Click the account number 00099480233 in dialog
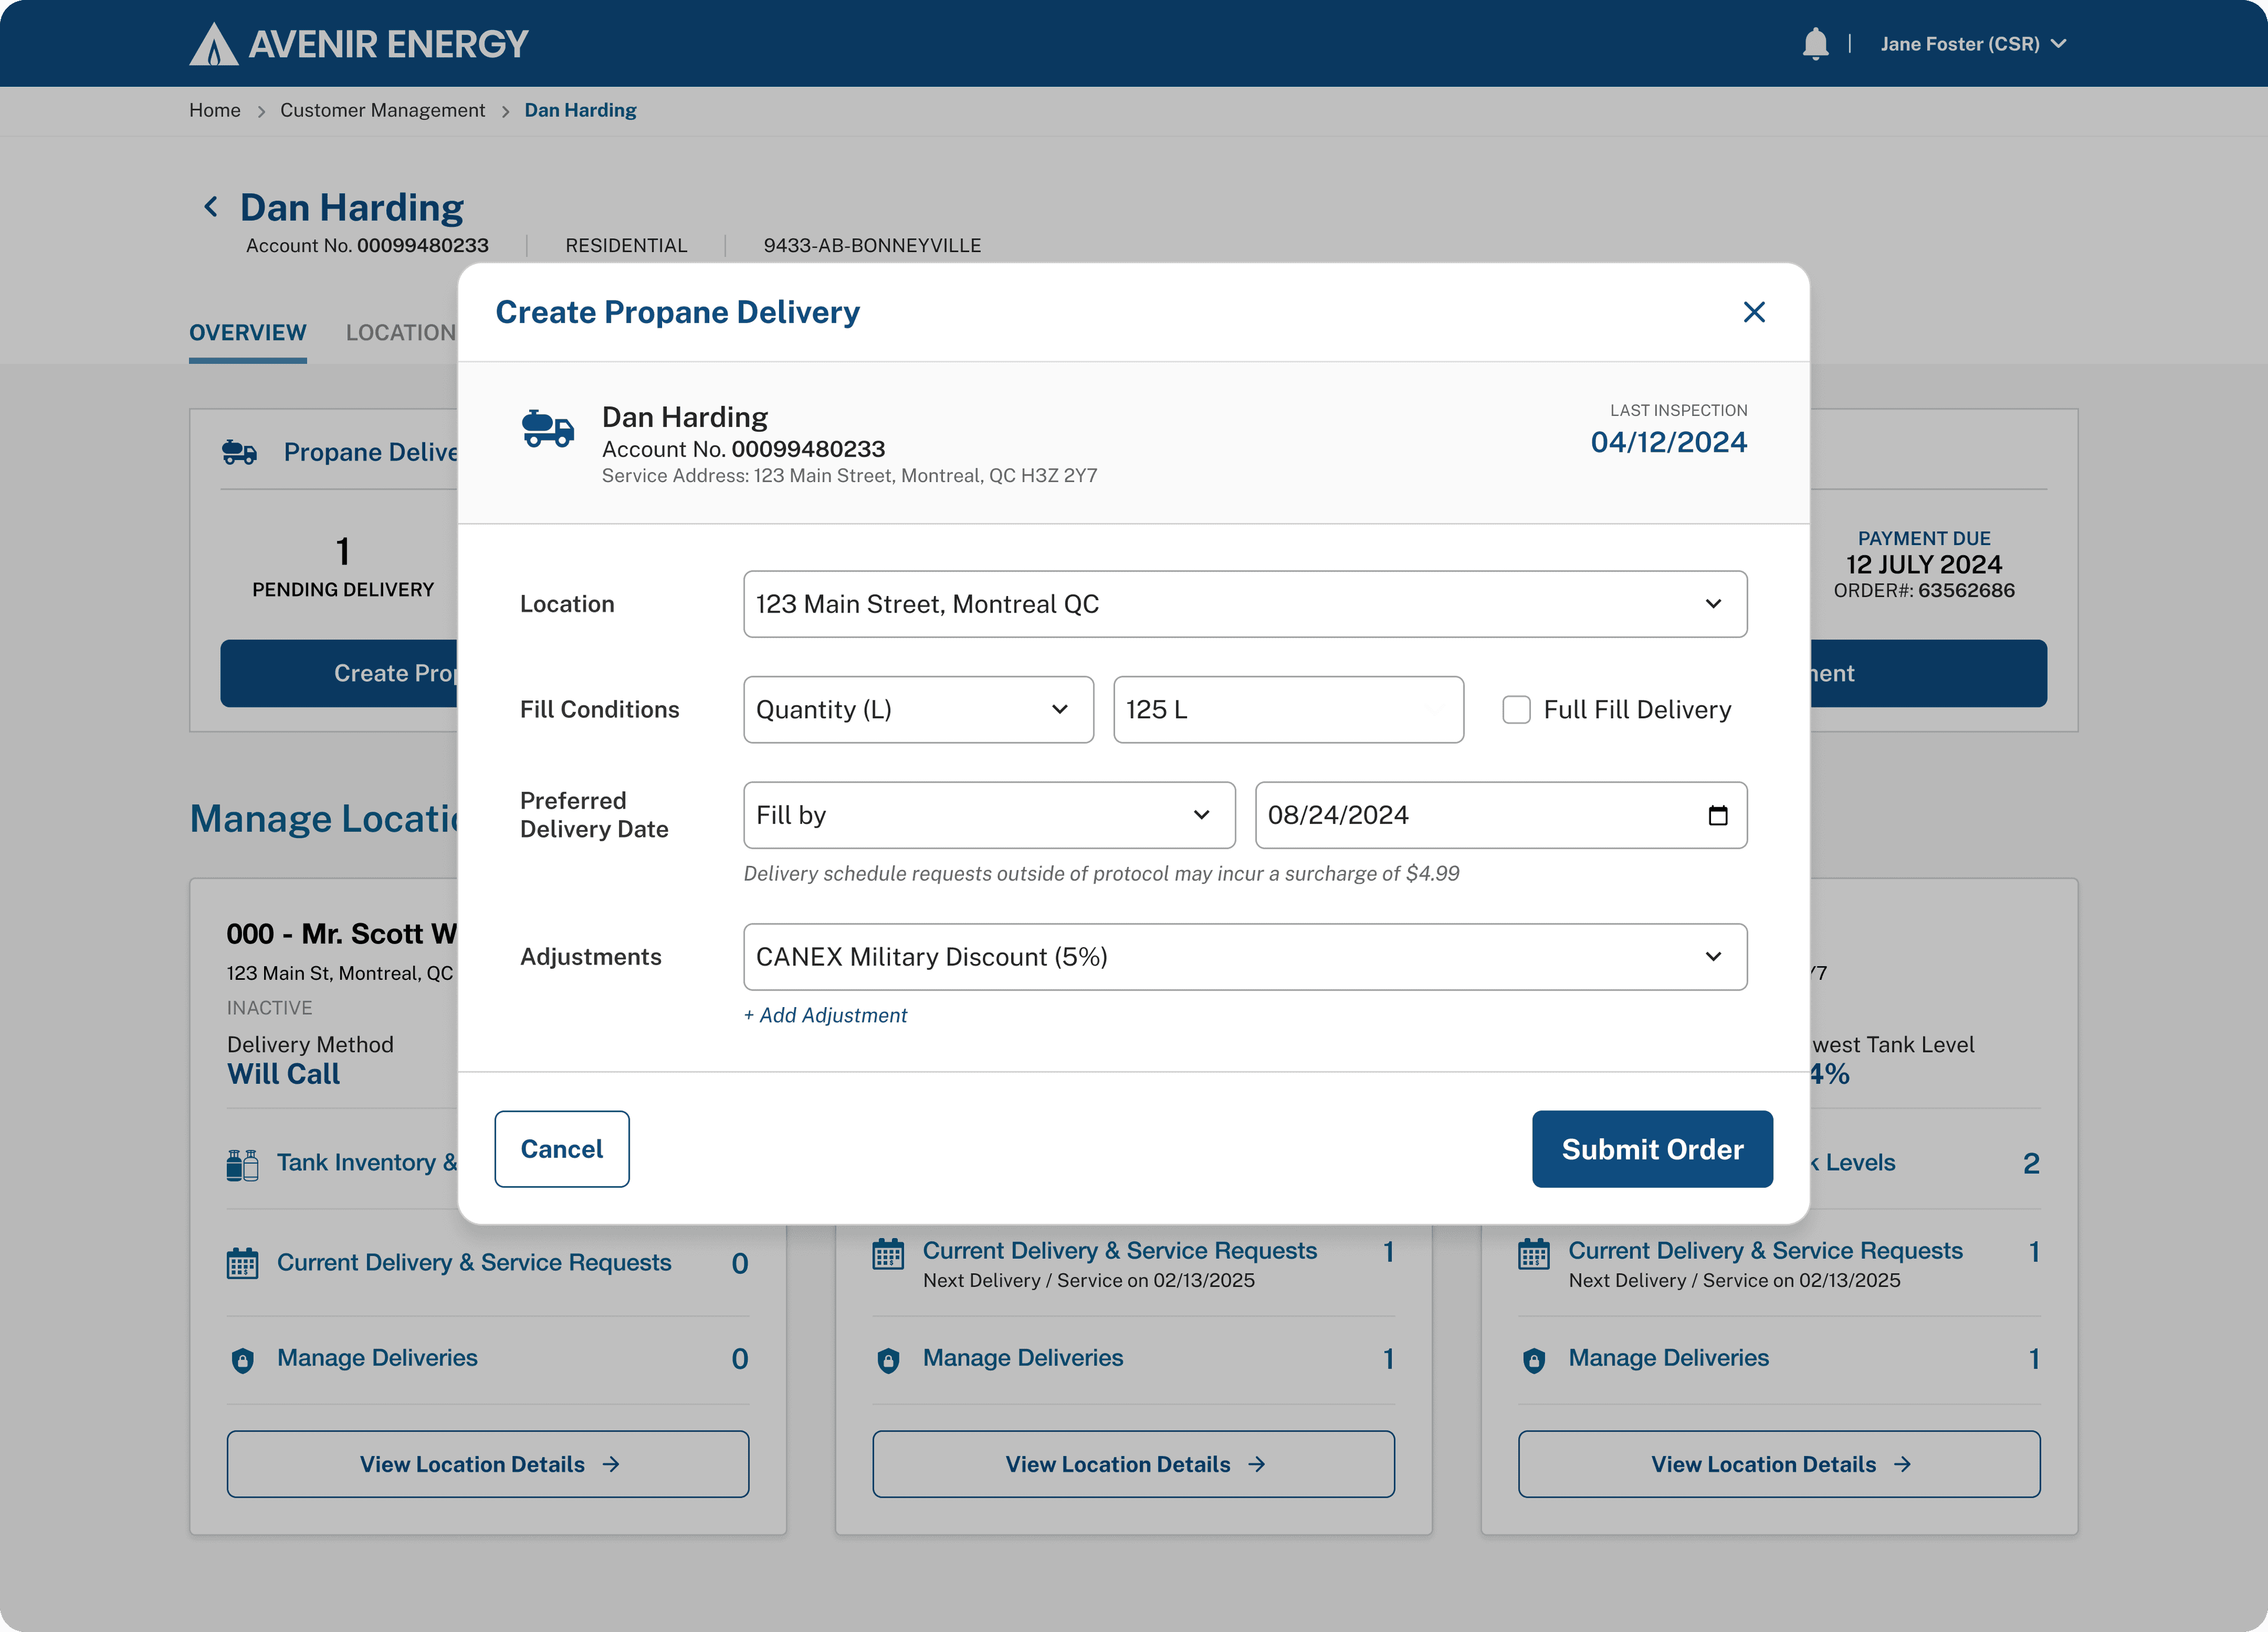The height and width of the screenshot is (1632, 2268). pos(808,449)
